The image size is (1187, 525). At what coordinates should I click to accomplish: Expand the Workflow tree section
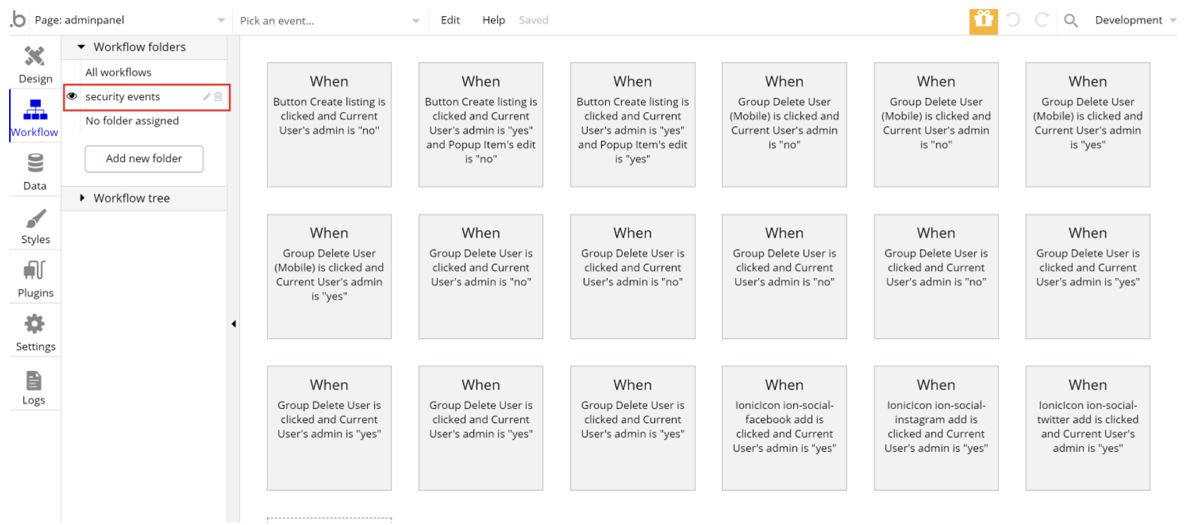pyautogui.click(x=82, y=198)
